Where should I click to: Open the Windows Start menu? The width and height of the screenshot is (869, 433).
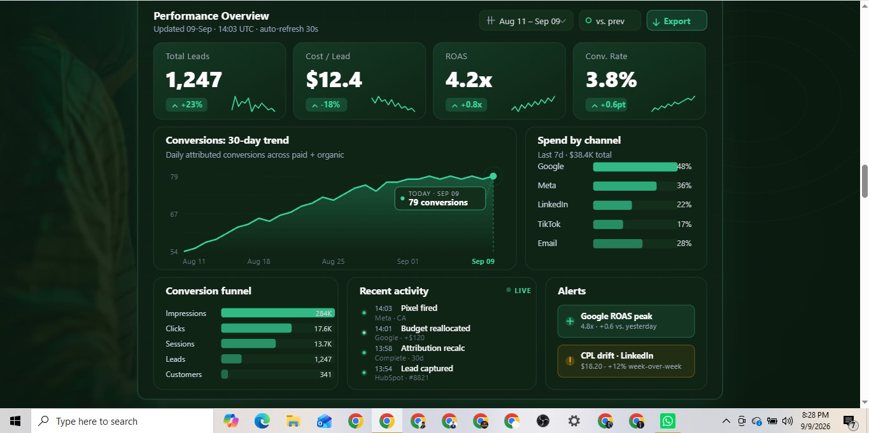pyautogui.click(x=15, y=421)
